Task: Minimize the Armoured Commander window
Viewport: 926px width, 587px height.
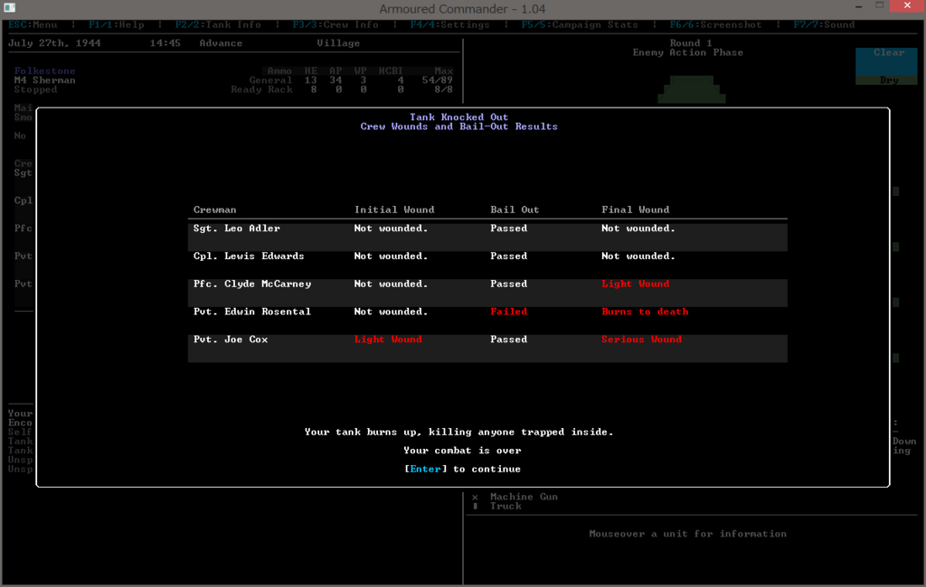Action: pyautogui.click(x=859, y=6)
